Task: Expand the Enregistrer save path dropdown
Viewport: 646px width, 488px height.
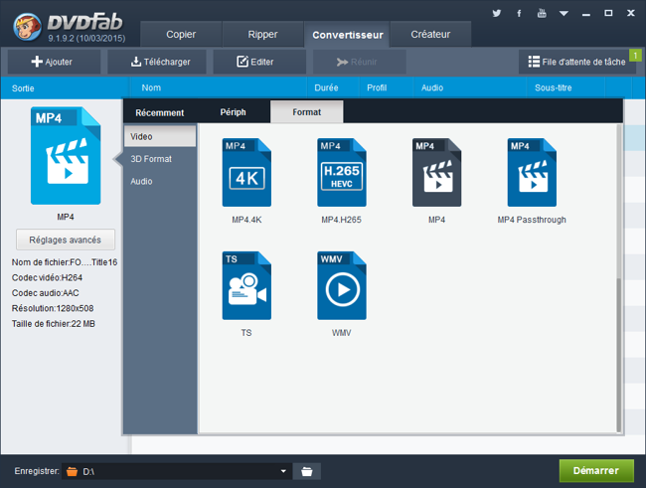Action: pos(283,471)
